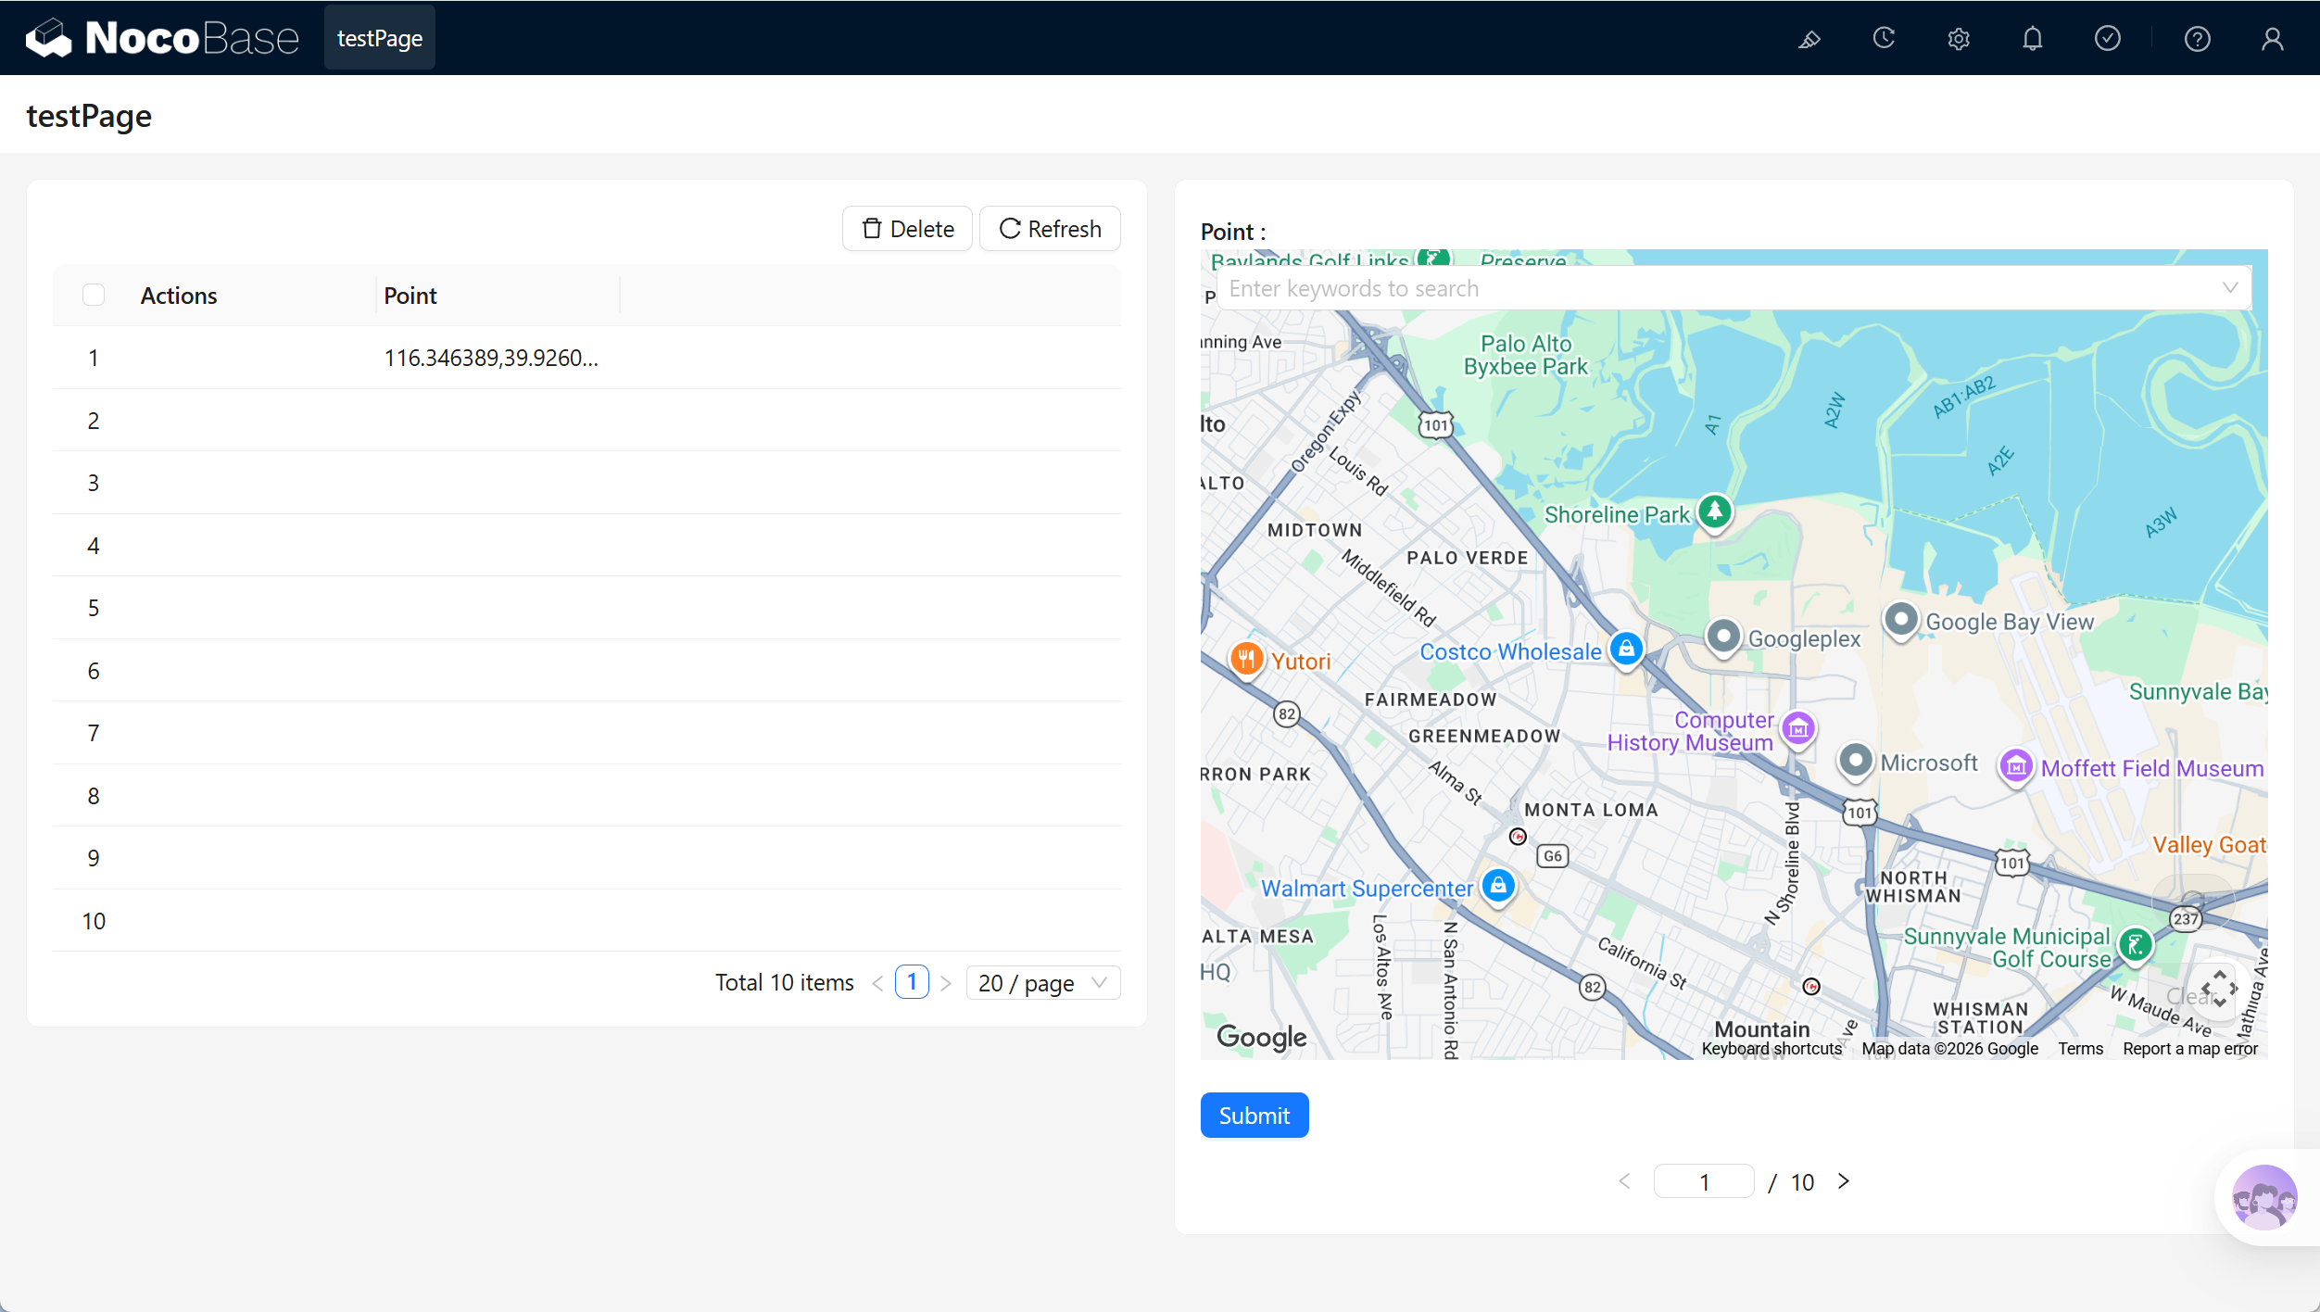Go to next record in form pagination

click(x=1844, y=1181)
